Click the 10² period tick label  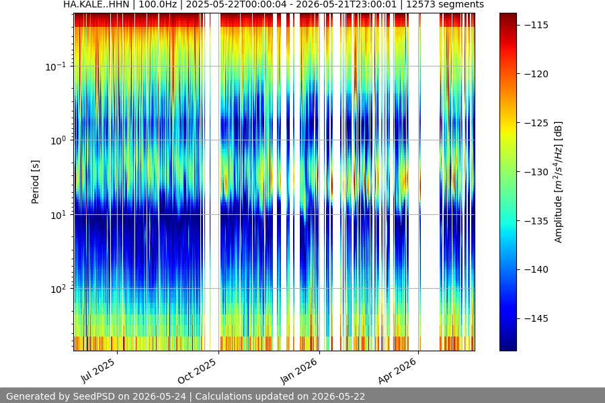(58, 289)
